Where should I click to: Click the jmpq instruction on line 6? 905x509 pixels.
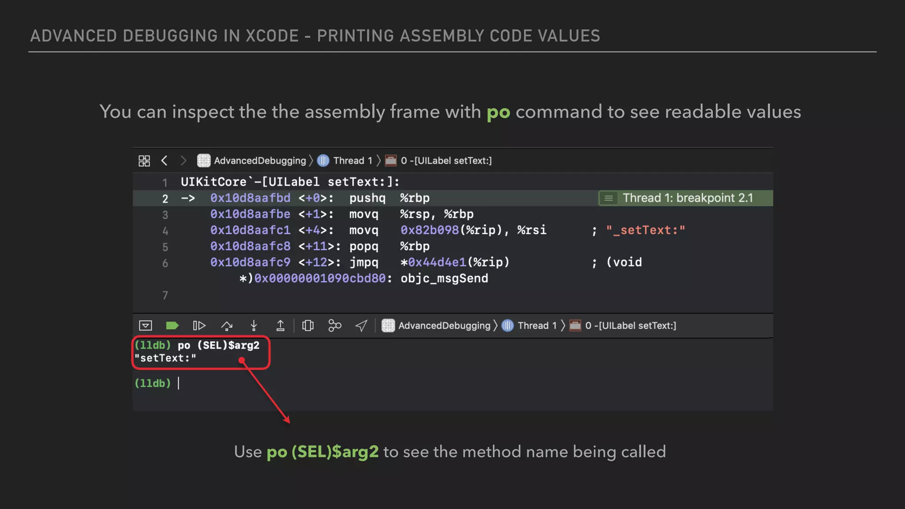364,262
